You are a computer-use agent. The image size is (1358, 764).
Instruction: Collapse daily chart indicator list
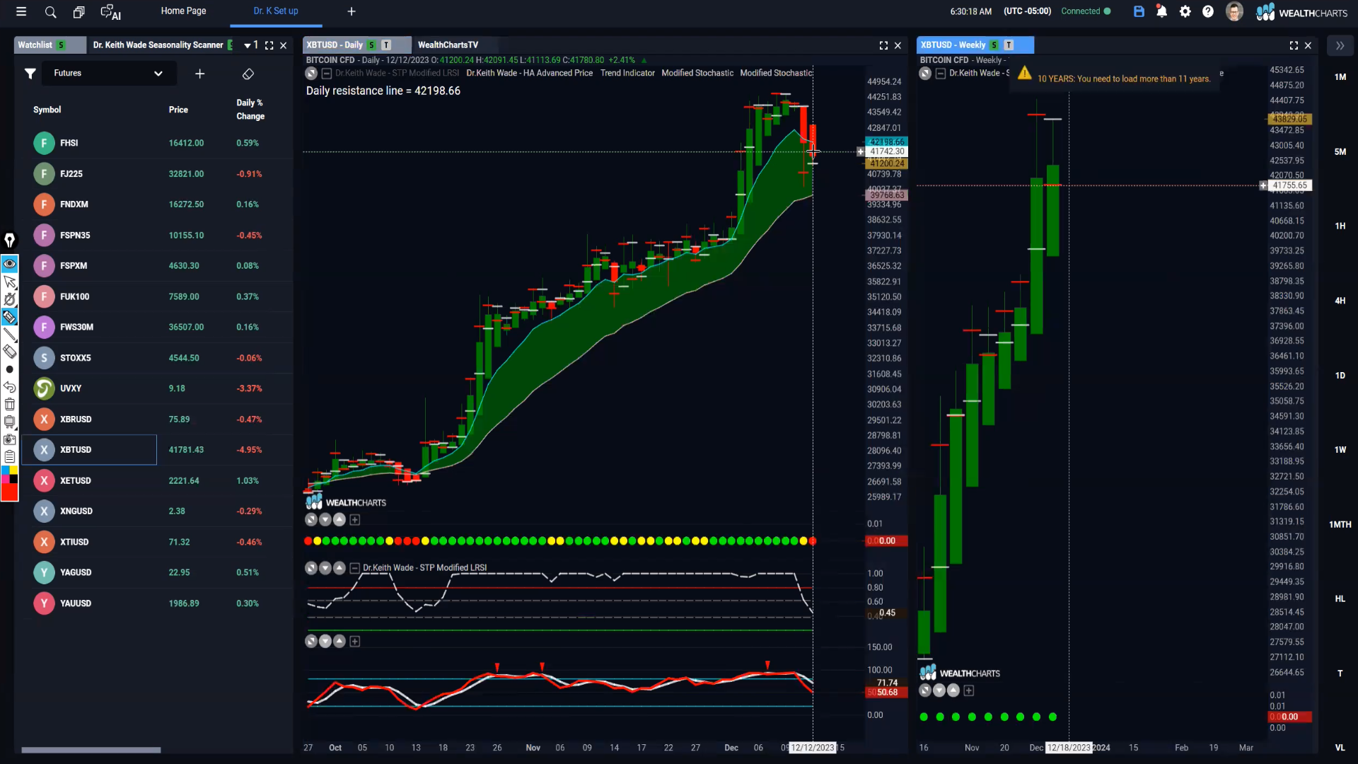(327, 74)
